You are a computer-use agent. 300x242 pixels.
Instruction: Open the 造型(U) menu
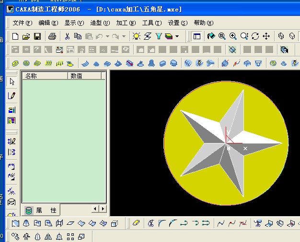(100, 23)
